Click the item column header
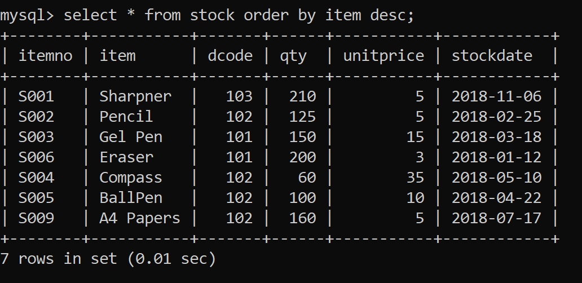 coord(118,56)
